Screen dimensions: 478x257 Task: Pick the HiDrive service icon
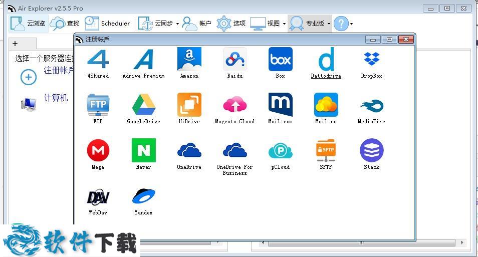coord(189,105)
